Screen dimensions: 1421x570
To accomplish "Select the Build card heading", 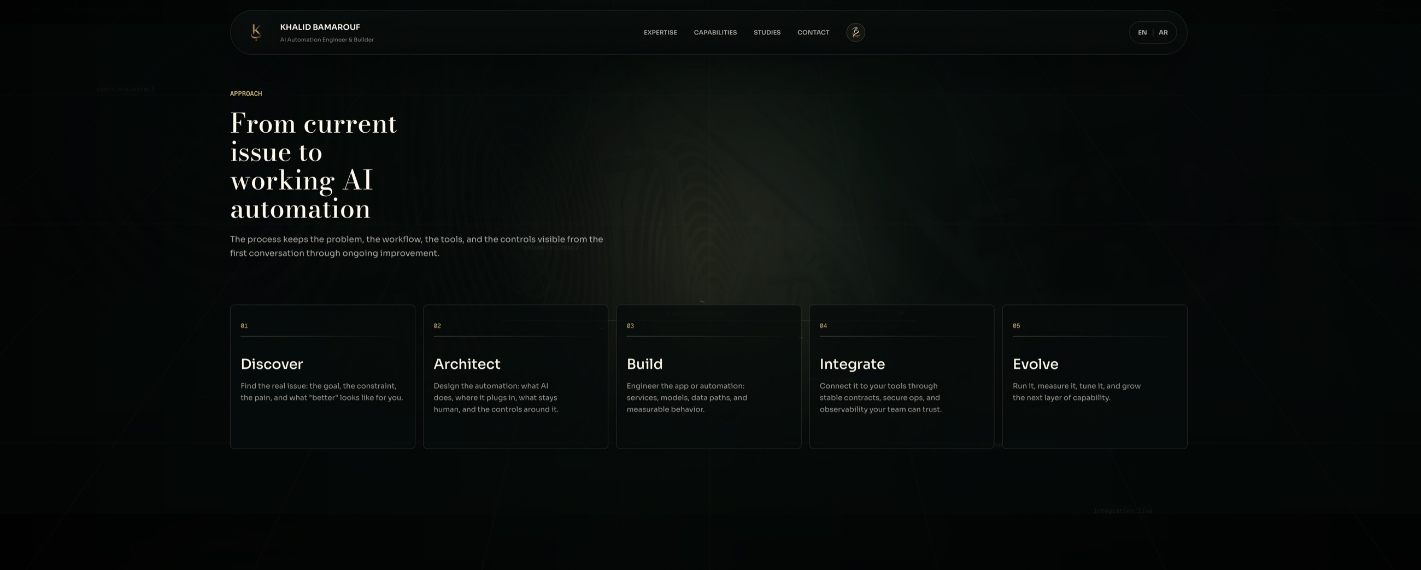I will click(644, 364).
